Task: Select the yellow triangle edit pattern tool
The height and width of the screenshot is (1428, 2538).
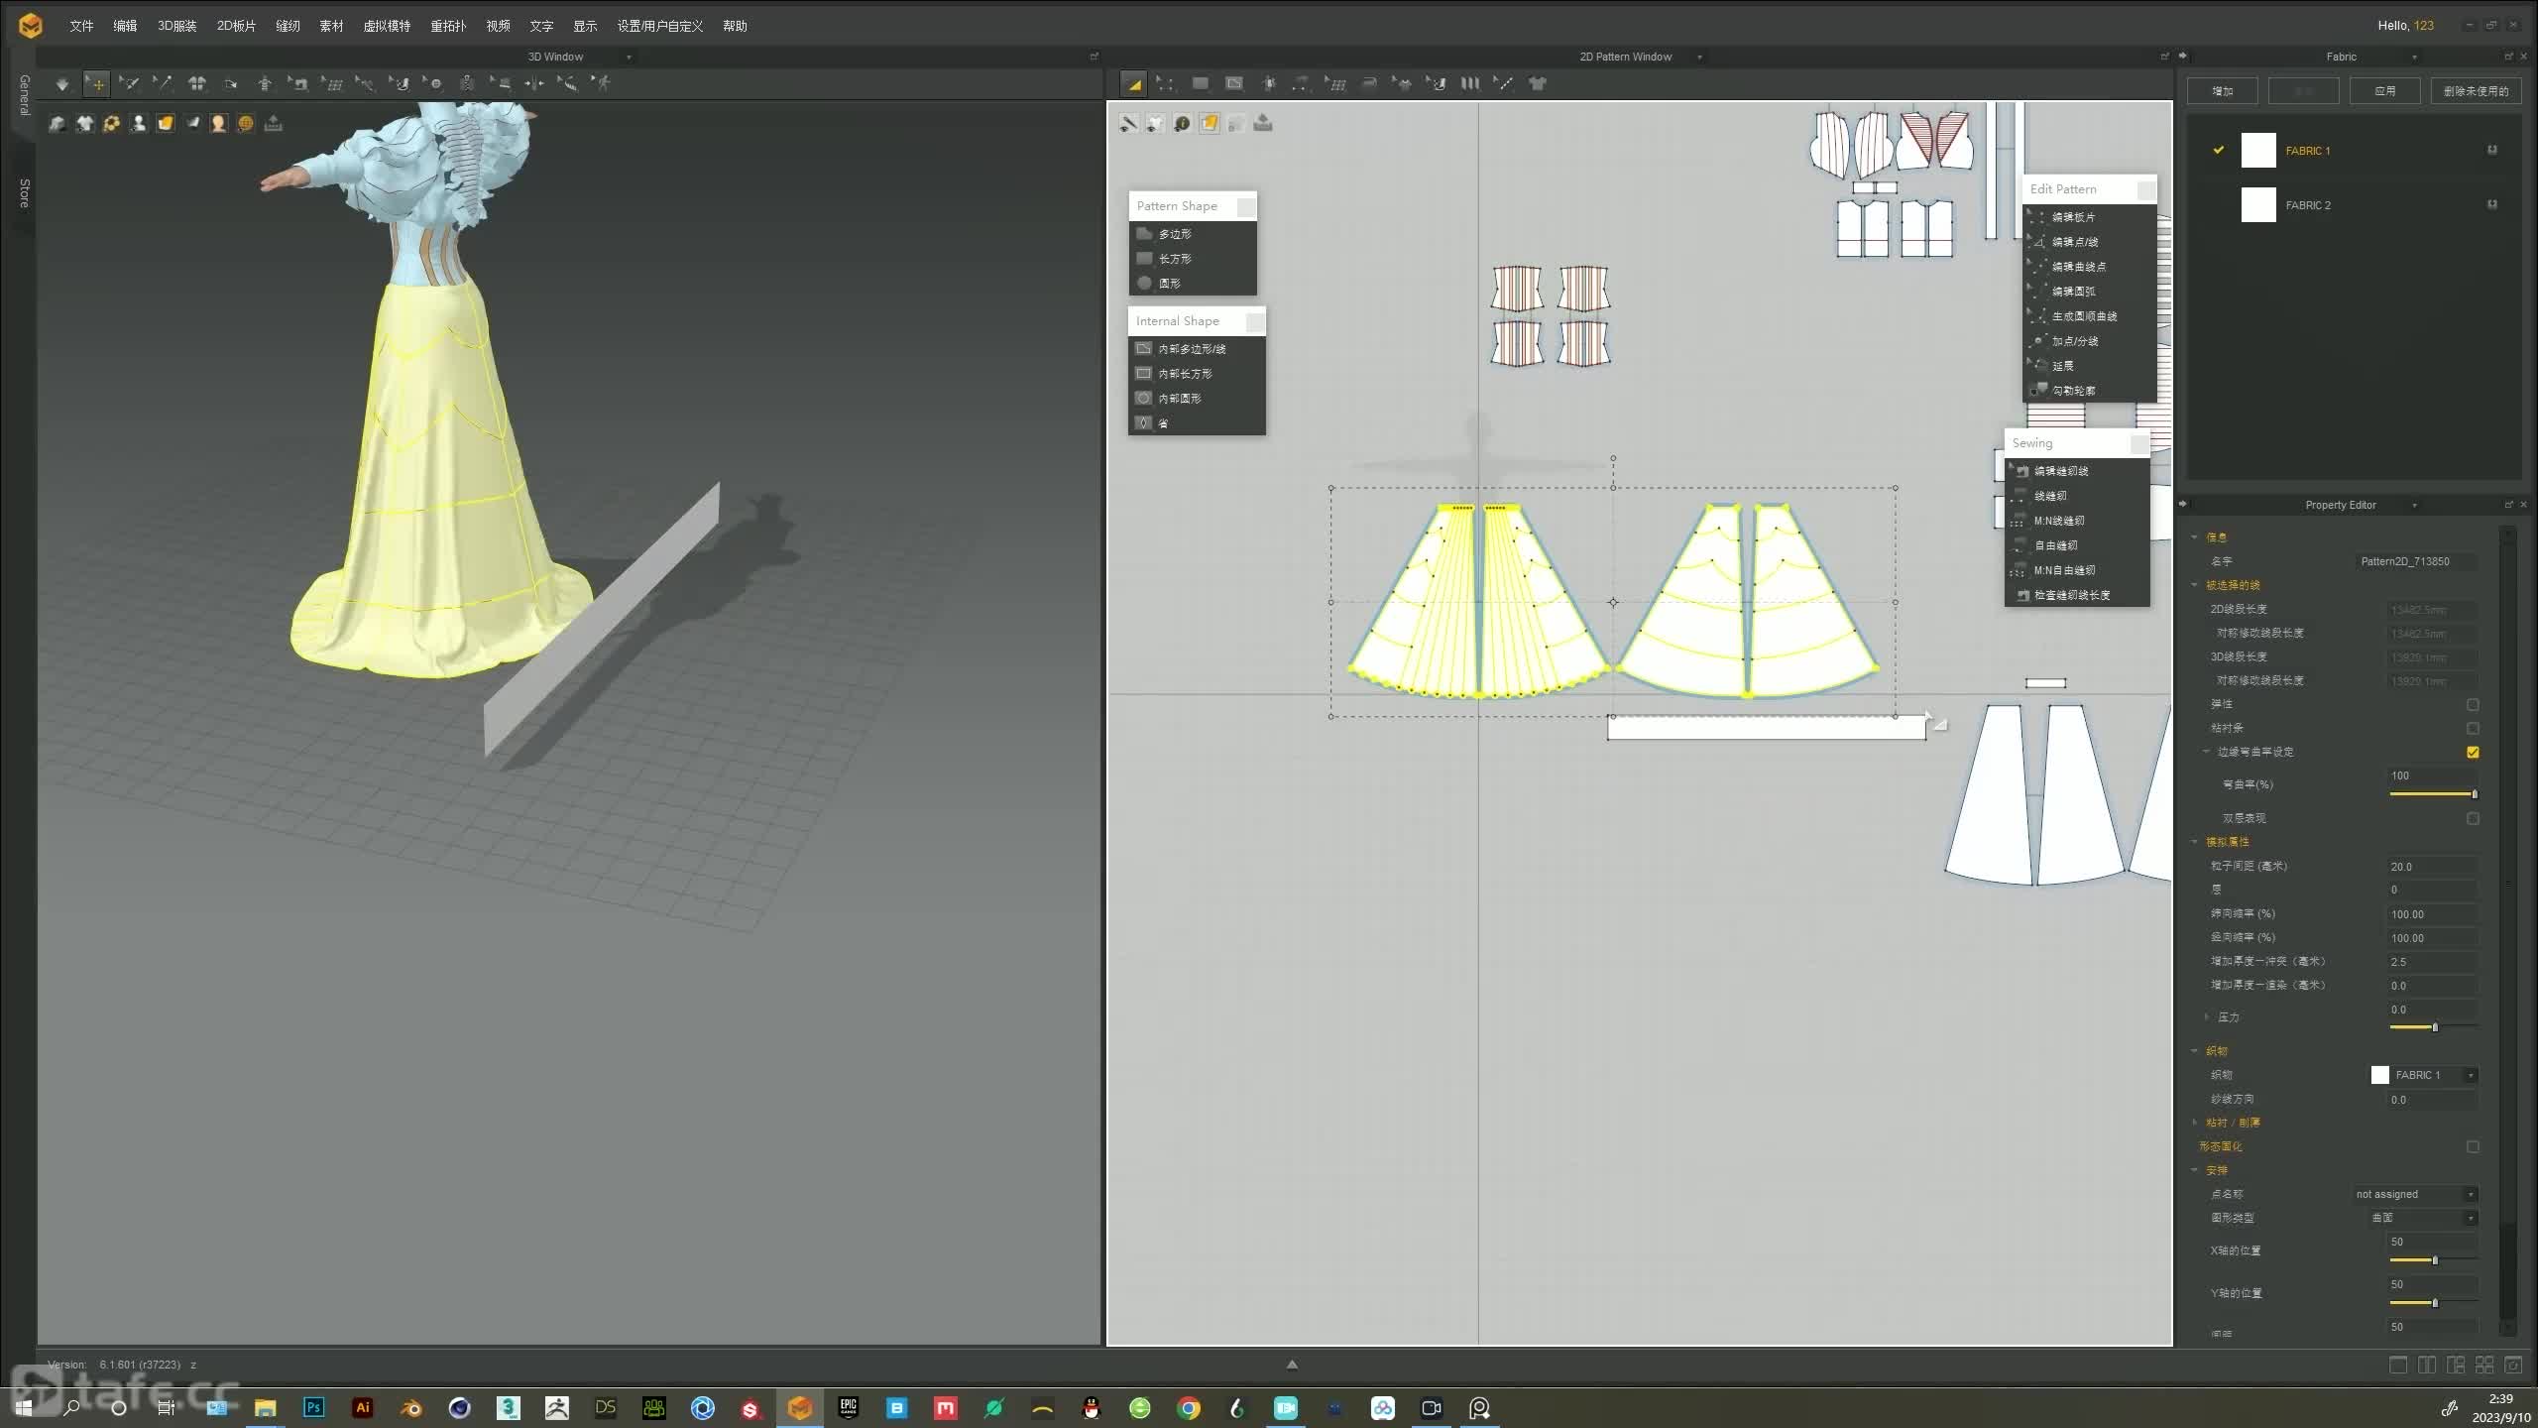Action: [1134, 84]
